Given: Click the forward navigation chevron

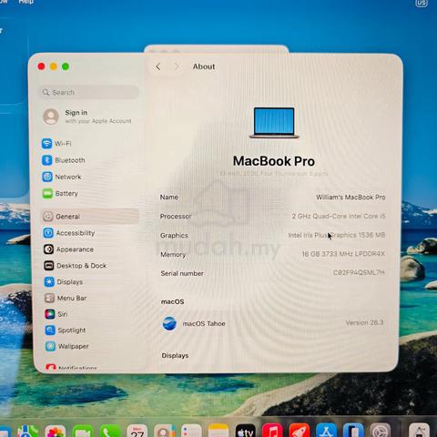Looking at the screenshot, I should coord(177,66).
